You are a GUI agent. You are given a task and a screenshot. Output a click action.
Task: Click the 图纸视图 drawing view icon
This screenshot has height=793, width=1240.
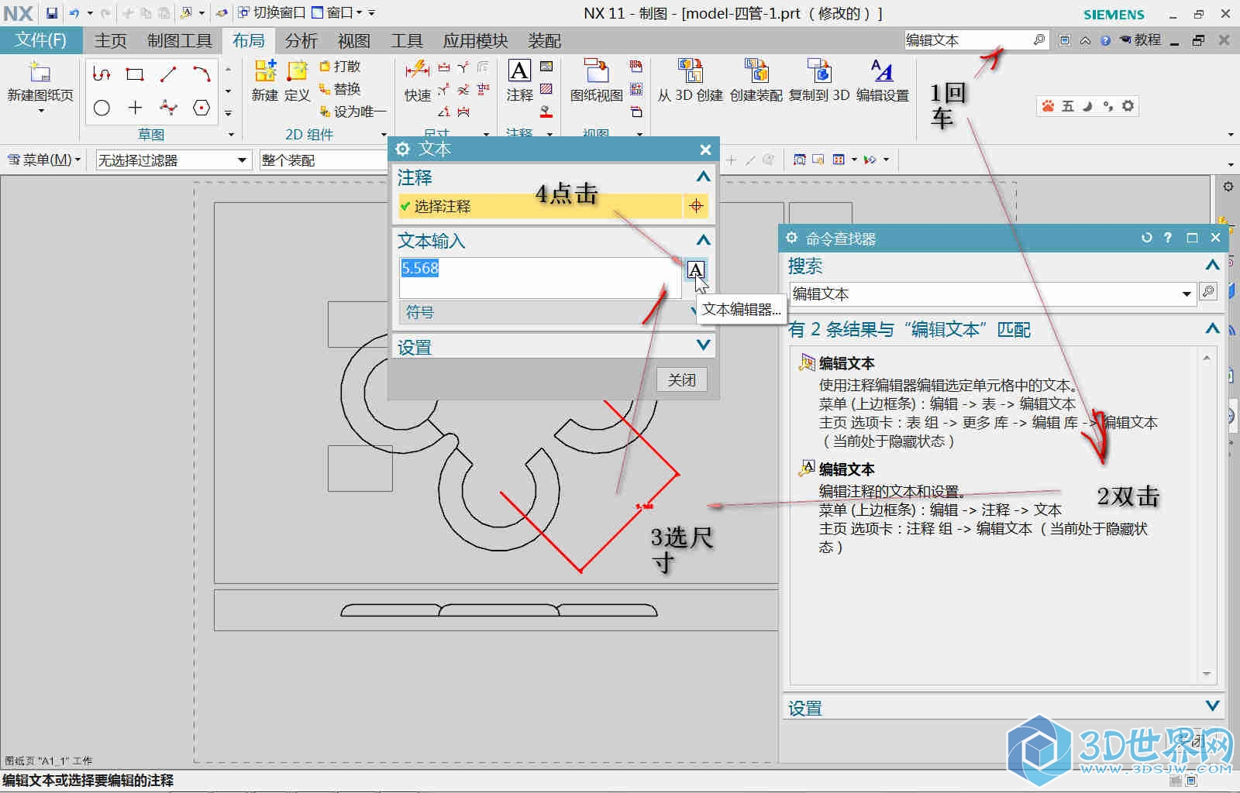pyautogui.click(x=597, y=70)
